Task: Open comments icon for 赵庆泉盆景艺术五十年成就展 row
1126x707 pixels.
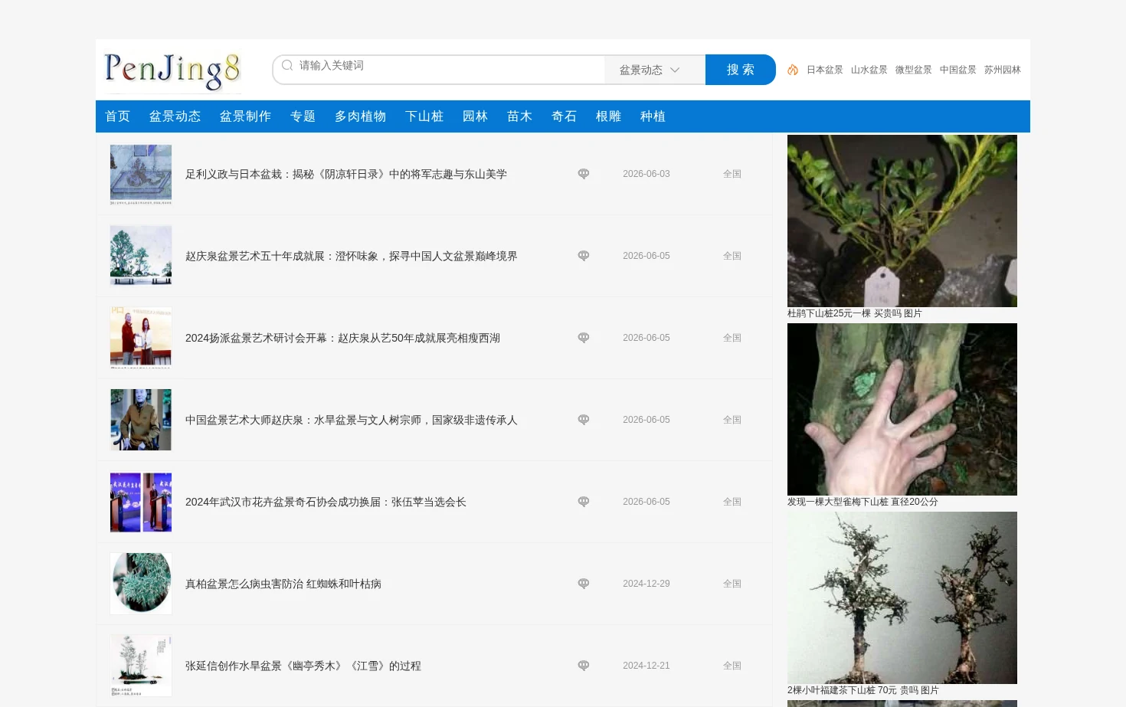Action: tap(584, 256)
